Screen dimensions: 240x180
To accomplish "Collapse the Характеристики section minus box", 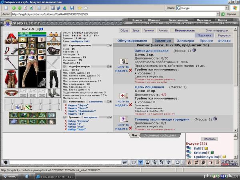I will 64,46.
